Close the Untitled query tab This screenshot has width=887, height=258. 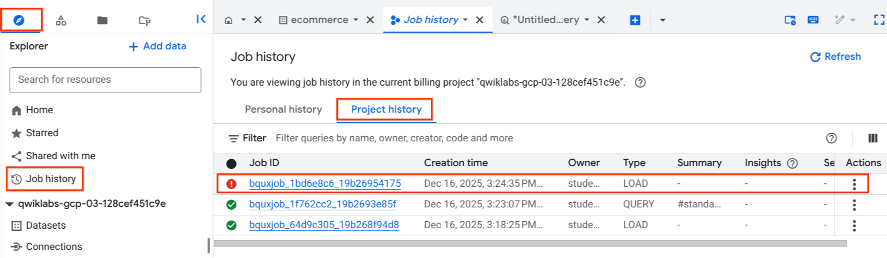601,20
